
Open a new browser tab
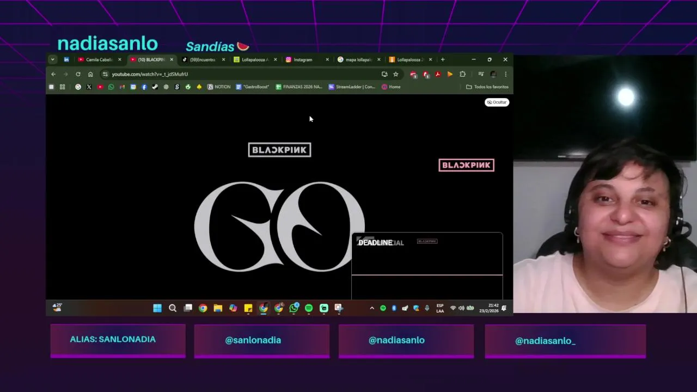pos(443,59)
